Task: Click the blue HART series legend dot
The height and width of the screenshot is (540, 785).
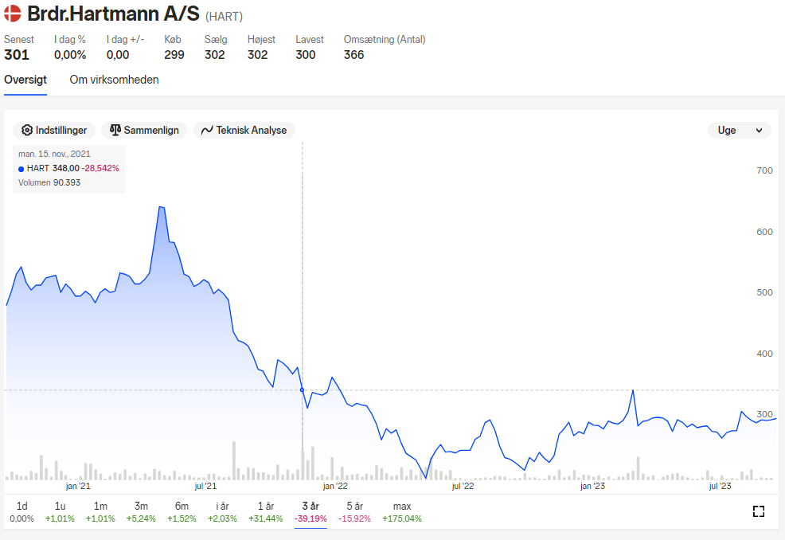Action: [21, 169]
